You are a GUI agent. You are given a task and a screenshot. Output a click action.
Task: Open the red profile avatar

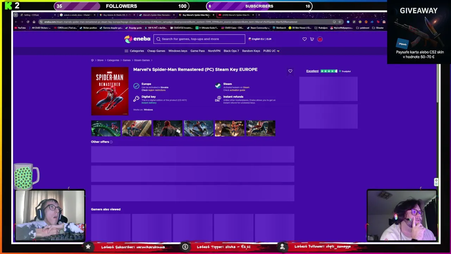(x=320, y=39)
